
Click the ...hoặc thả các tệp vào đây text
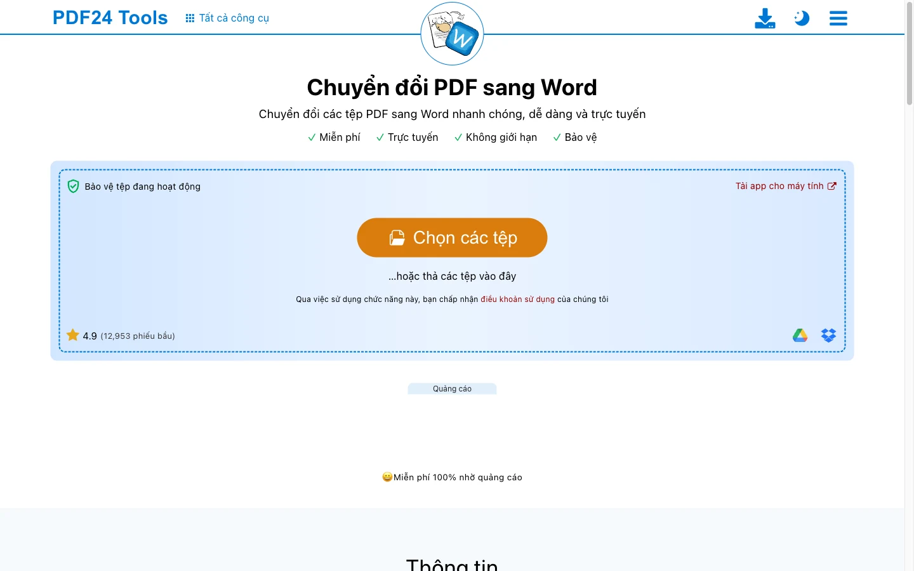click(452, 276)
